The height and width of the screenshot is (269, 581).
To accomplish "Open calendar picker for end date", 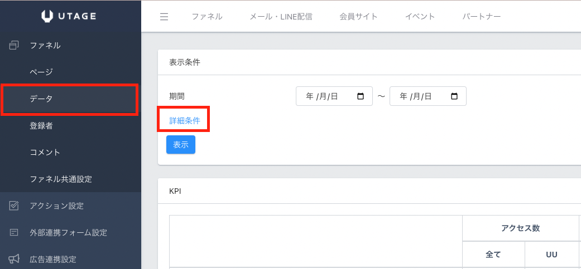I will [454, 96].
